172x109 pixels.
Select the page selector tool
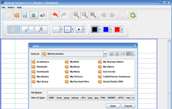[x=41, y=29]
